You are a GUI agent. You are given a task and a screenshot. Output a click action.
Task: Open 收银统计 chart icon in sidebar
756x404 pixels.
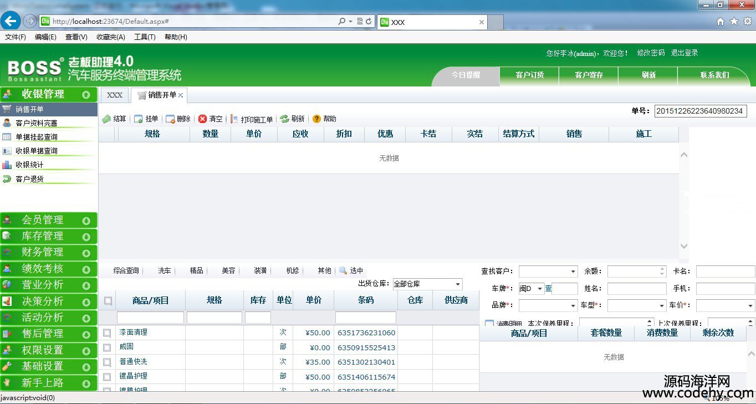point(7,165)
